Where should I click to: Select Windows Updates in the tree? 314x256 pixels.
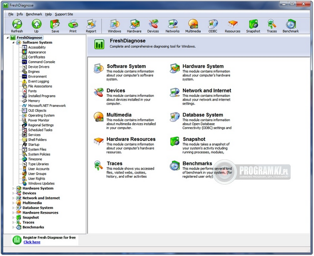[41, 184]
